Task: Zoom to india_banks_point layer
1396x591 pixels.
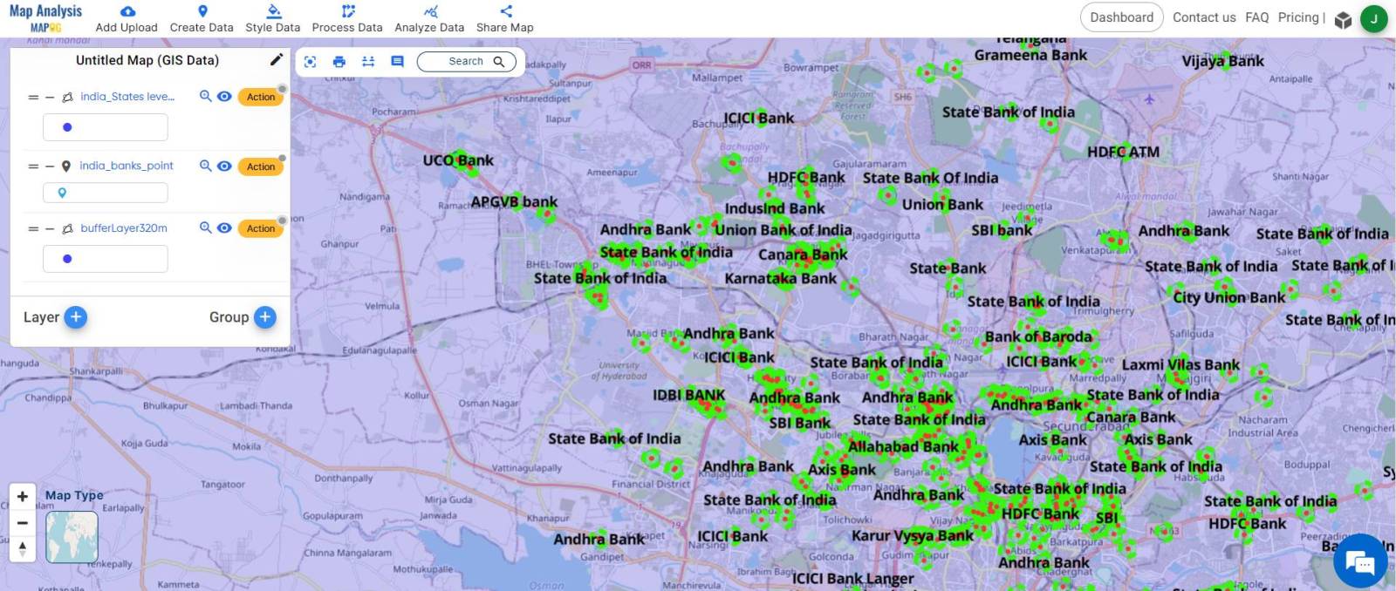Action: (205, 166)
